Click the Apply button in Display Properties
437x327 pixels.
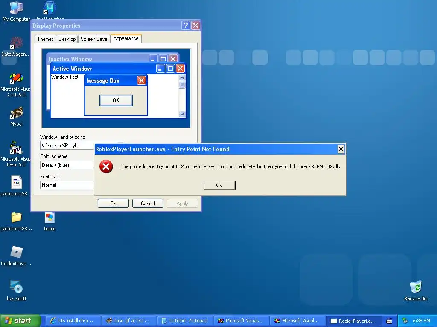182,203
